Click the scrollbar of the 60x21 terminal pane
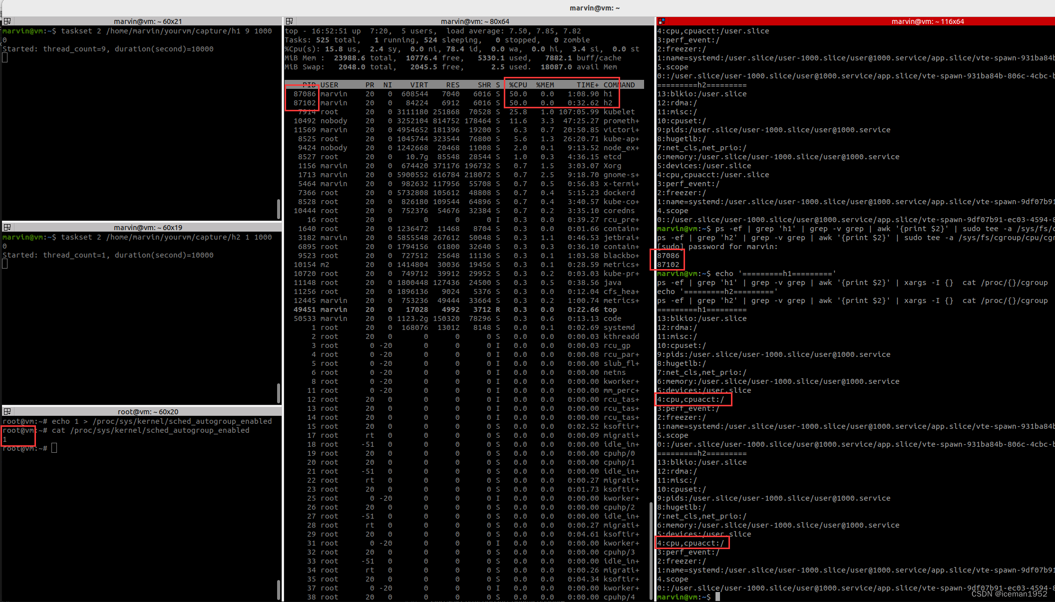This screenshot has height=602, width=1055. [279, 209]
